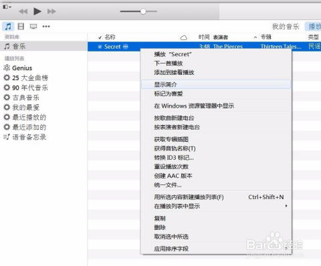The width and height of the screenshot is (321, 266).
Task: Choose 按歌曲新建电台 menu entry
Action: pyautogui.click(x=216, y=118)
